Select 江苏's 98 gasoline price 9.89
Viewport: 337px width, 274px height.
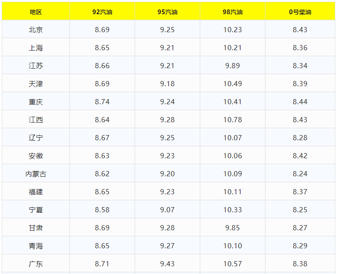[x=232, y=66]
